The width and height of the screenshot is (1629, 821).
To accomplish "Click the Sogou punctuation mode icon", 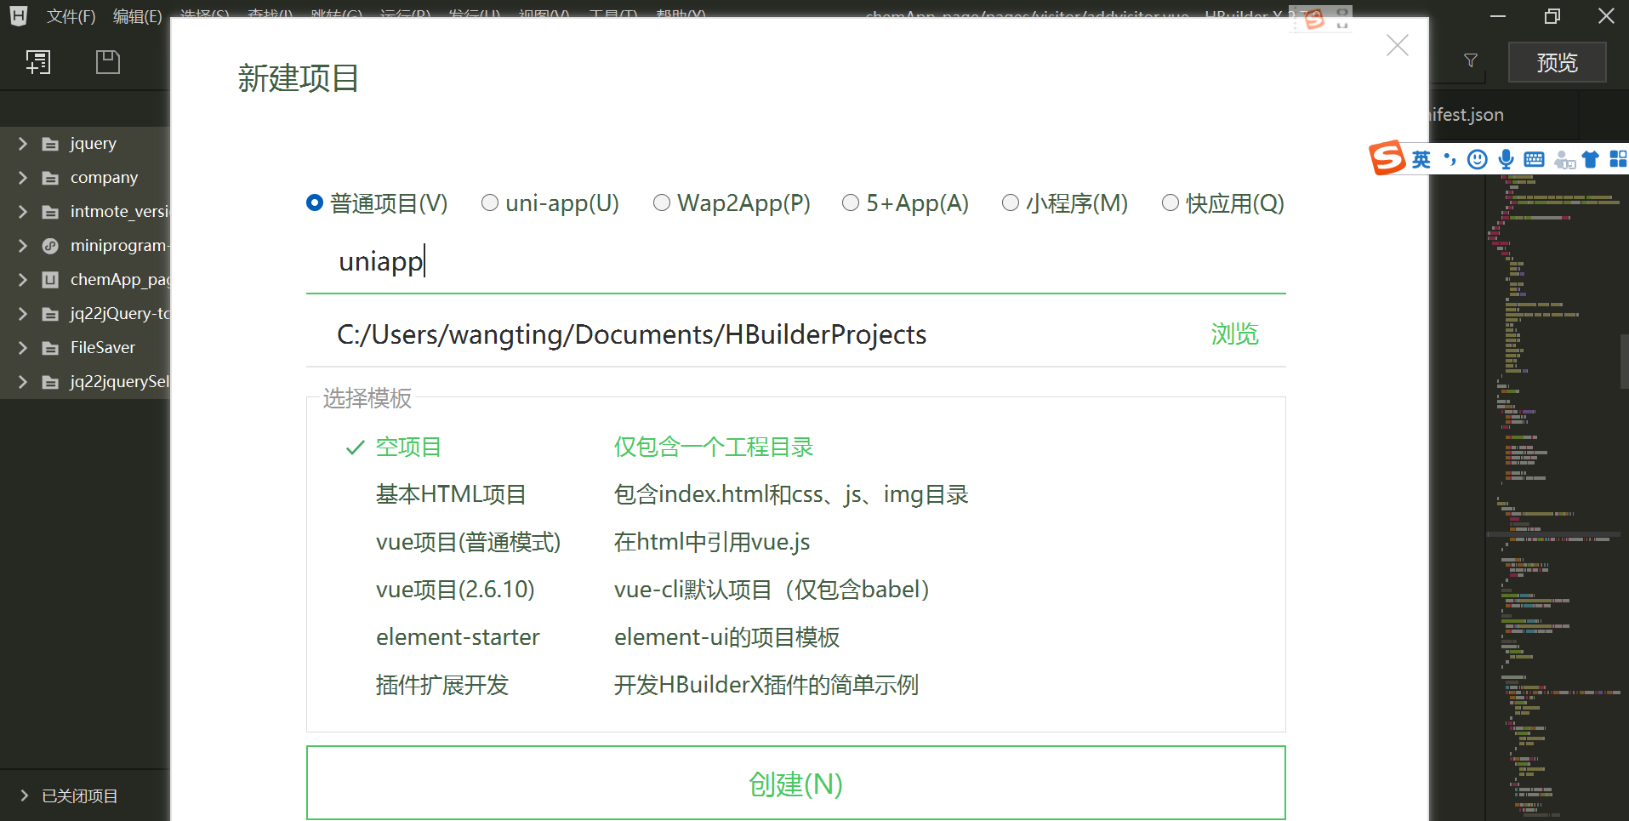I will tap(1450, 159).
